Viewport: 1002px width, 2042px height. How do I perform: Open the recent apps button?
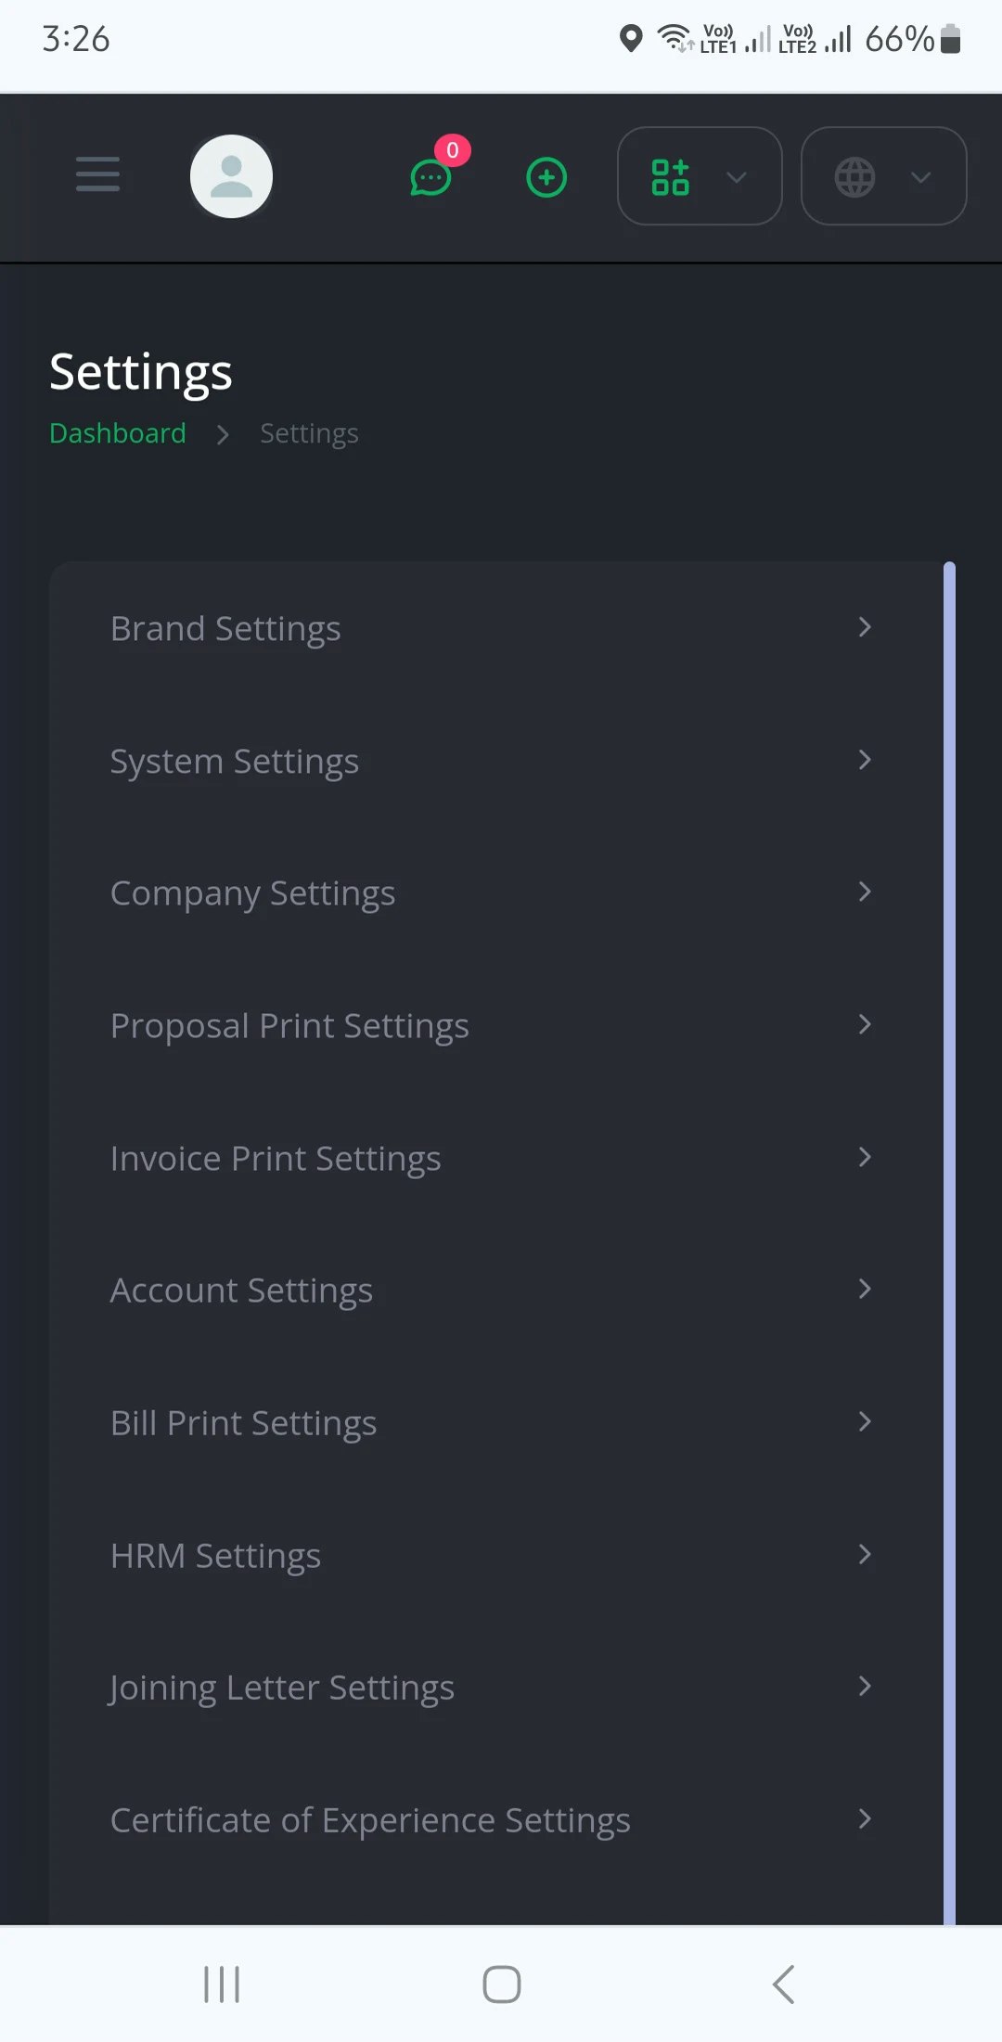[x=222, y=1984]
